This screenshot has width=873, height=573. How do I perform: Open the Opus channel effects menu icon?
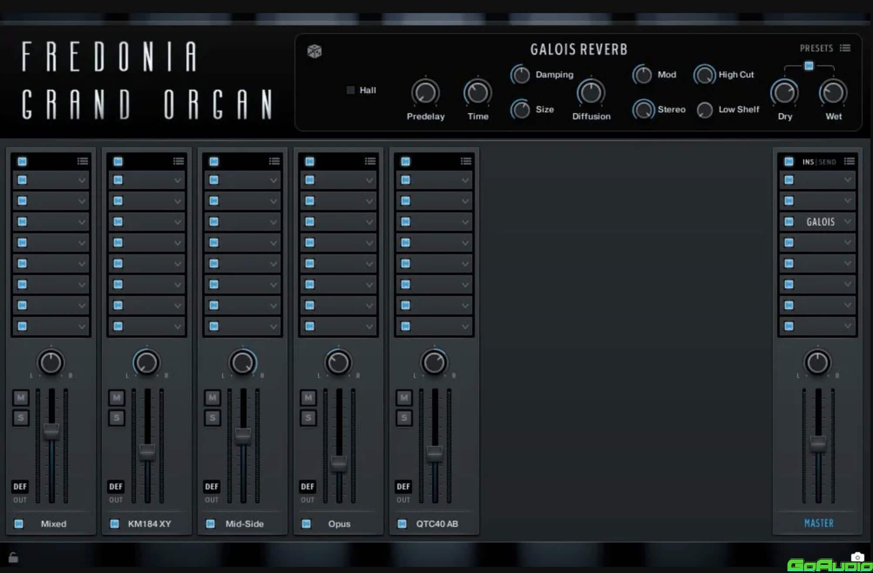pos(370,162)
